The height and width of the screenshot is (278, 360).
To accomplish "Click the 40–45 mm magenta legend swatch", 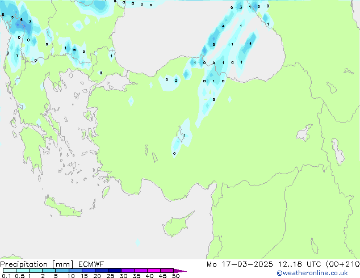I will point(154,271).
